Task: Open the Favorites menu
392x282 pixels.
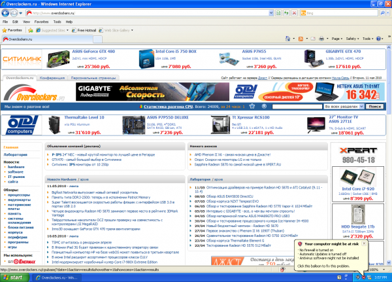Action: 42,22
